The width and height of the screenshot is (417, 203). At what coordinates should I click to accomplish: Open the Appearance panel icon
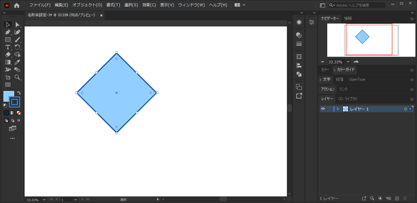[x=299, y=22]
